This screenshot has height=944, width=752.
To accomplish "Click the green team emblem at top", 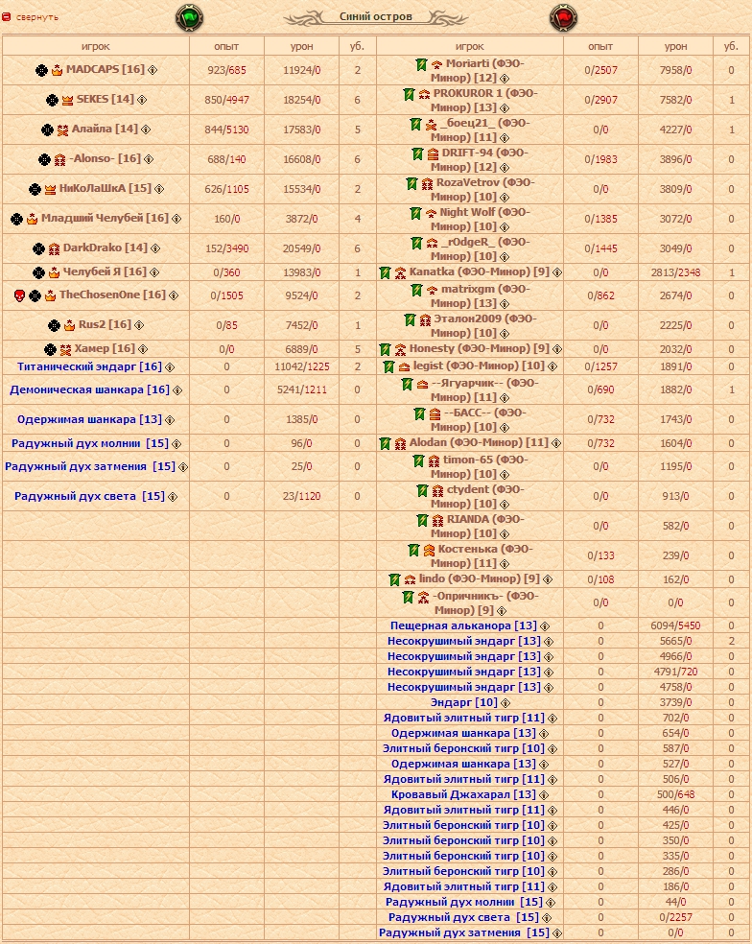I will (189, 17).
